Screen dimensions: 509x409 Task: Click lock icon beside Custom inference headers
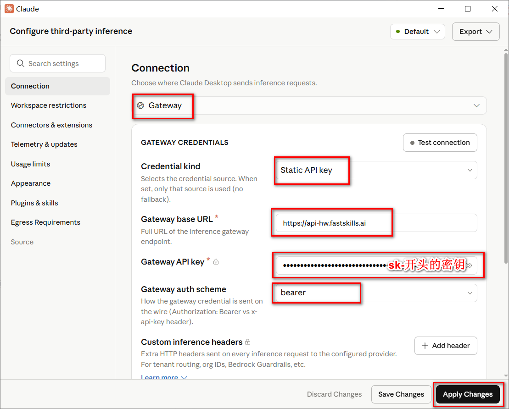248,342
